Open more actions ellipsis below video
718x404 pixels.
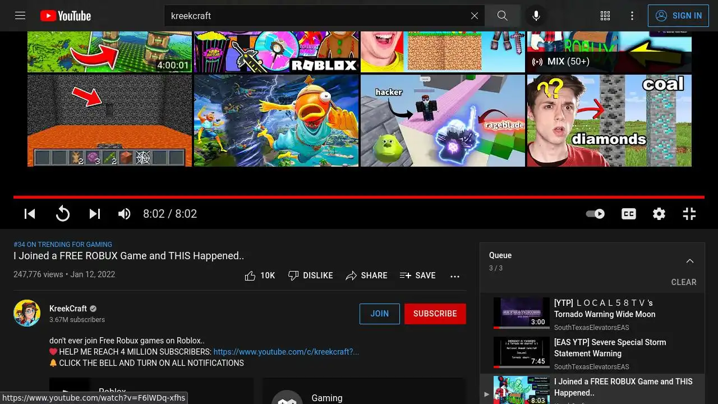(x=455, y=276)
